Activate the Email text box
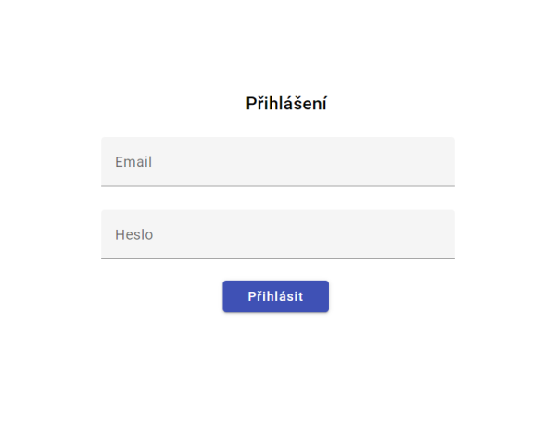The image size is (556, 426). [277, 162]
